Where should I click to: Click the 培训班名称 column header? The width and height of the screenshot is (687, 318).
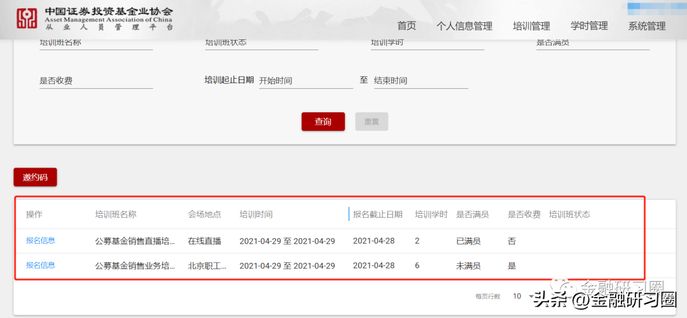(116, 215)
